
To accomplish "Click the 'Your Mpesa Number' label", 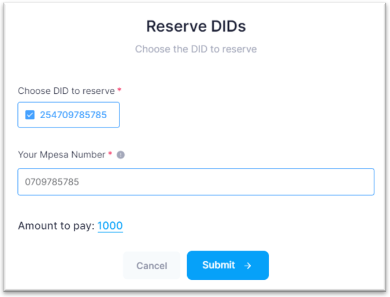I will 61,155.
